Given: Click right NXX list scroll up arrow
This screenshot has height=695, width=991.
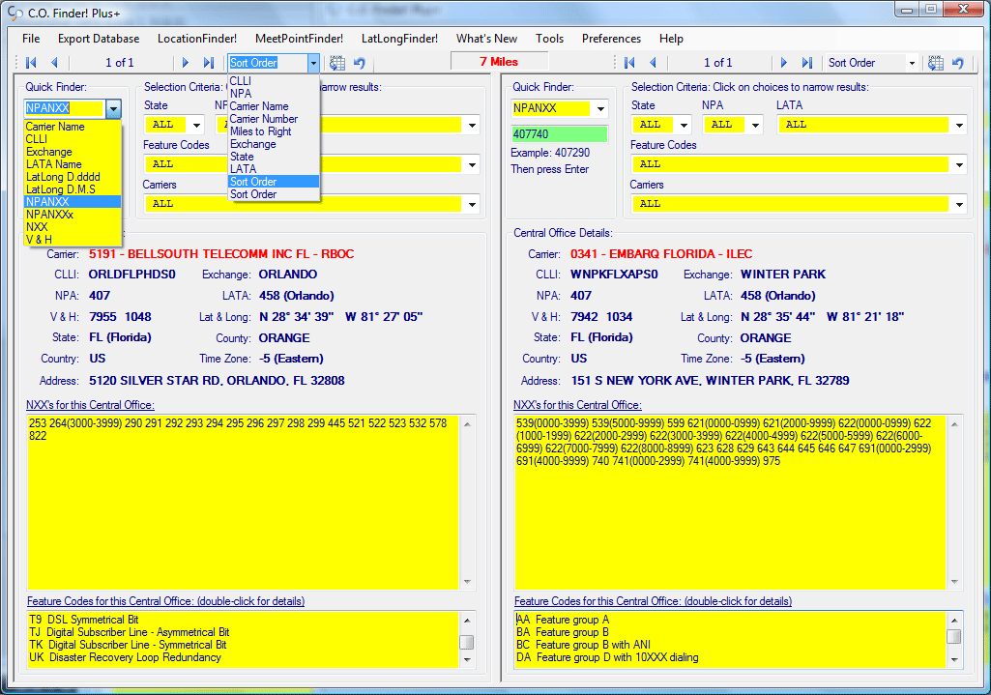Looking at the screenshot, I should 954,424.
